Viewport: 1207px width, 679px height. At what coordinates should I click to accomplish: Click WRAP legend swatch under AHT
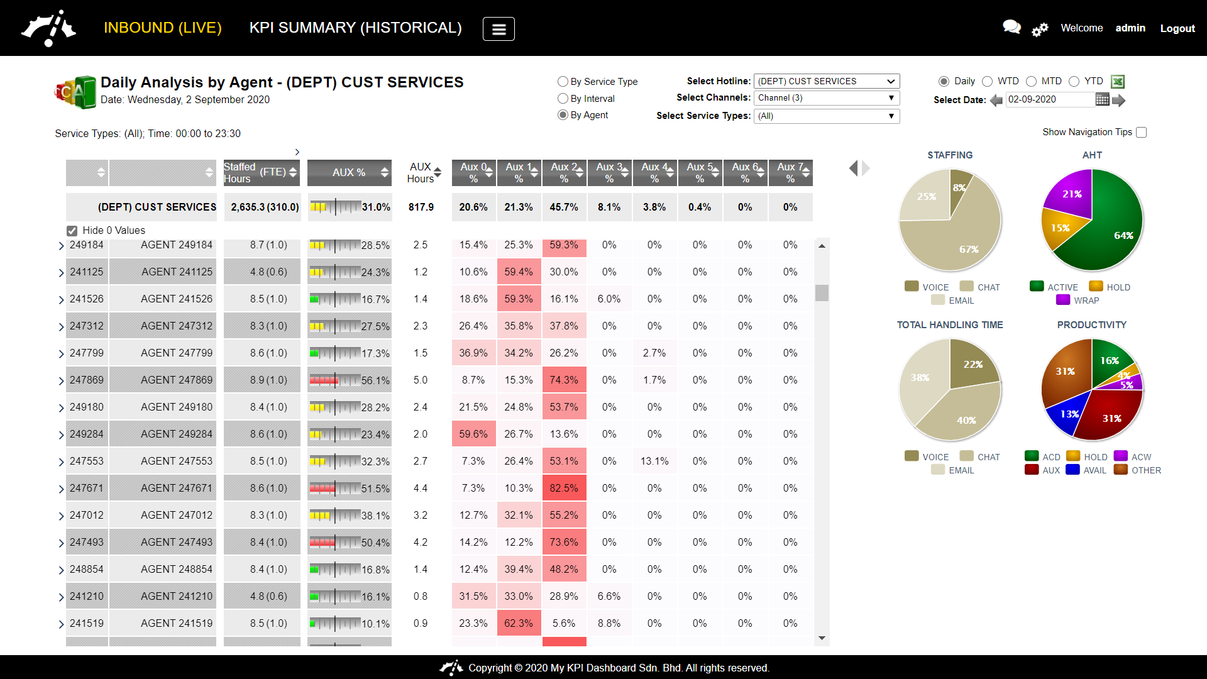pos(1063,300)
